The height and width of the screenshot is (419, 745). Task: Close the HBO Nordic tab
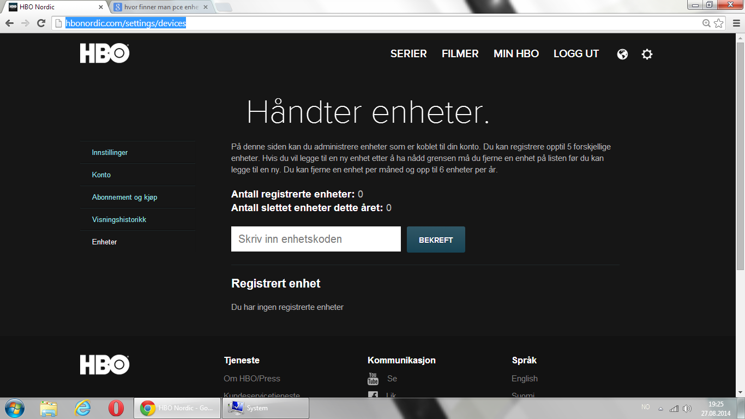pyautogui.click(x=100, y=7)
